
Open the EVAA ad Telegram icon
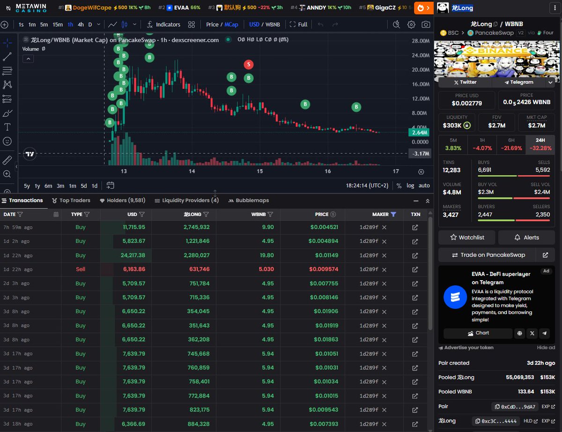click(x=544, y=333)
